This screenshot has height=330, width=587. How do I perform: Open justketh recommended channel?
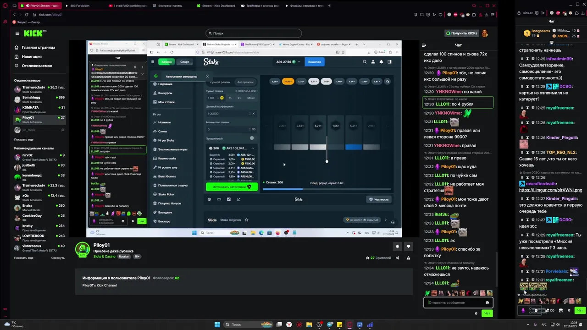pyautogui.click(x=39, y=167)
